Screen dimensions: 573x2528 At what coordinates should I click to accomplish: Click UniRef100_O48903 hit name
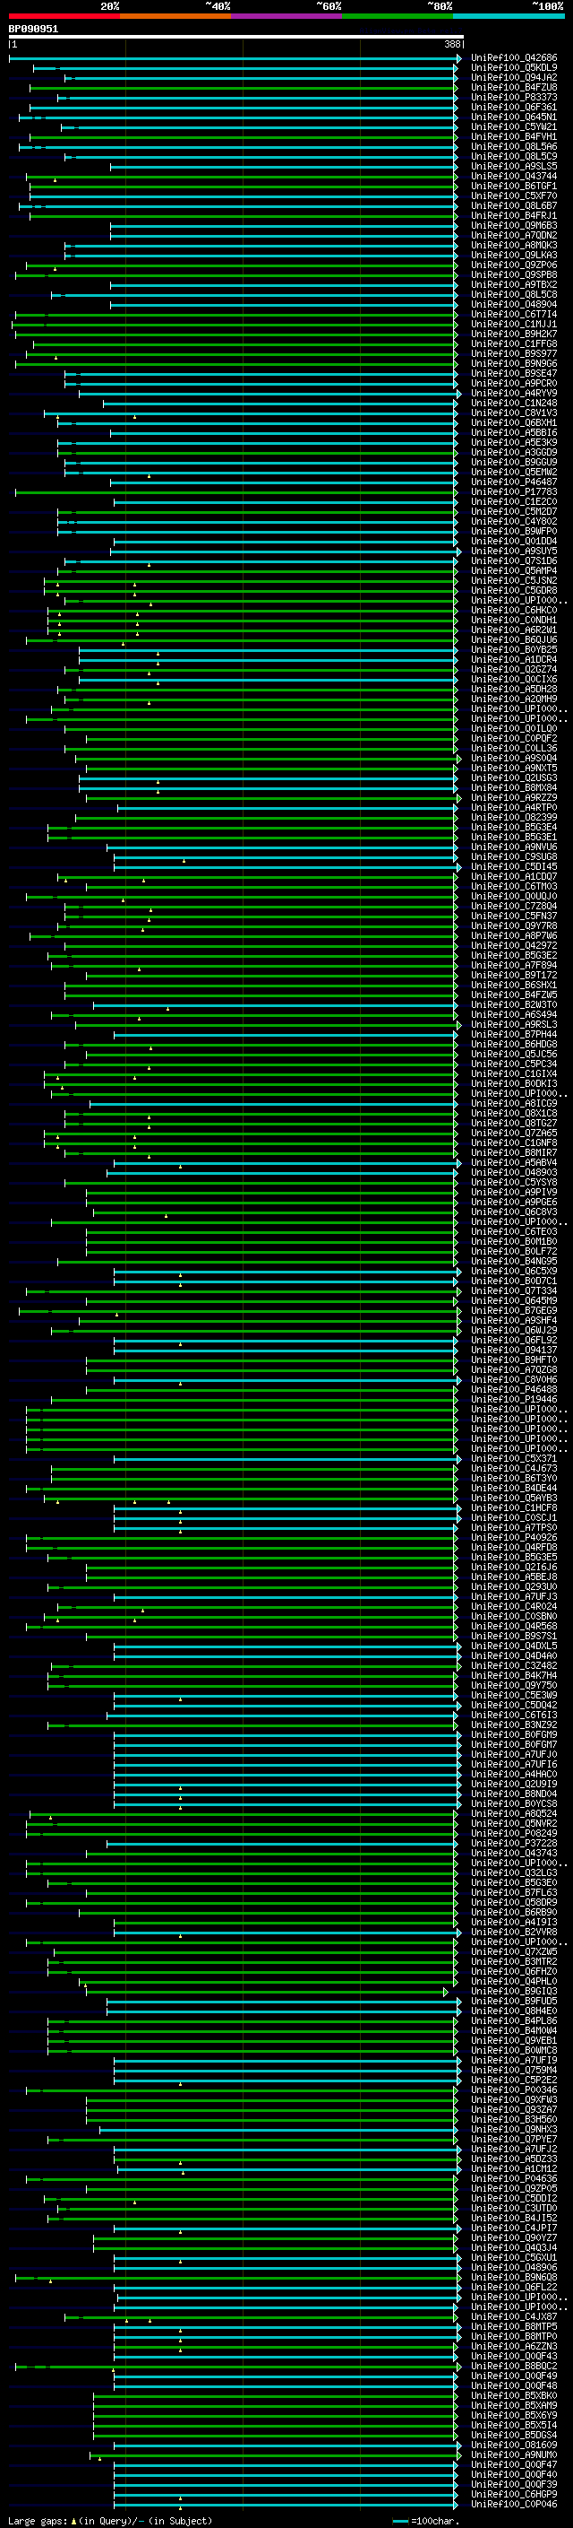514,1173
